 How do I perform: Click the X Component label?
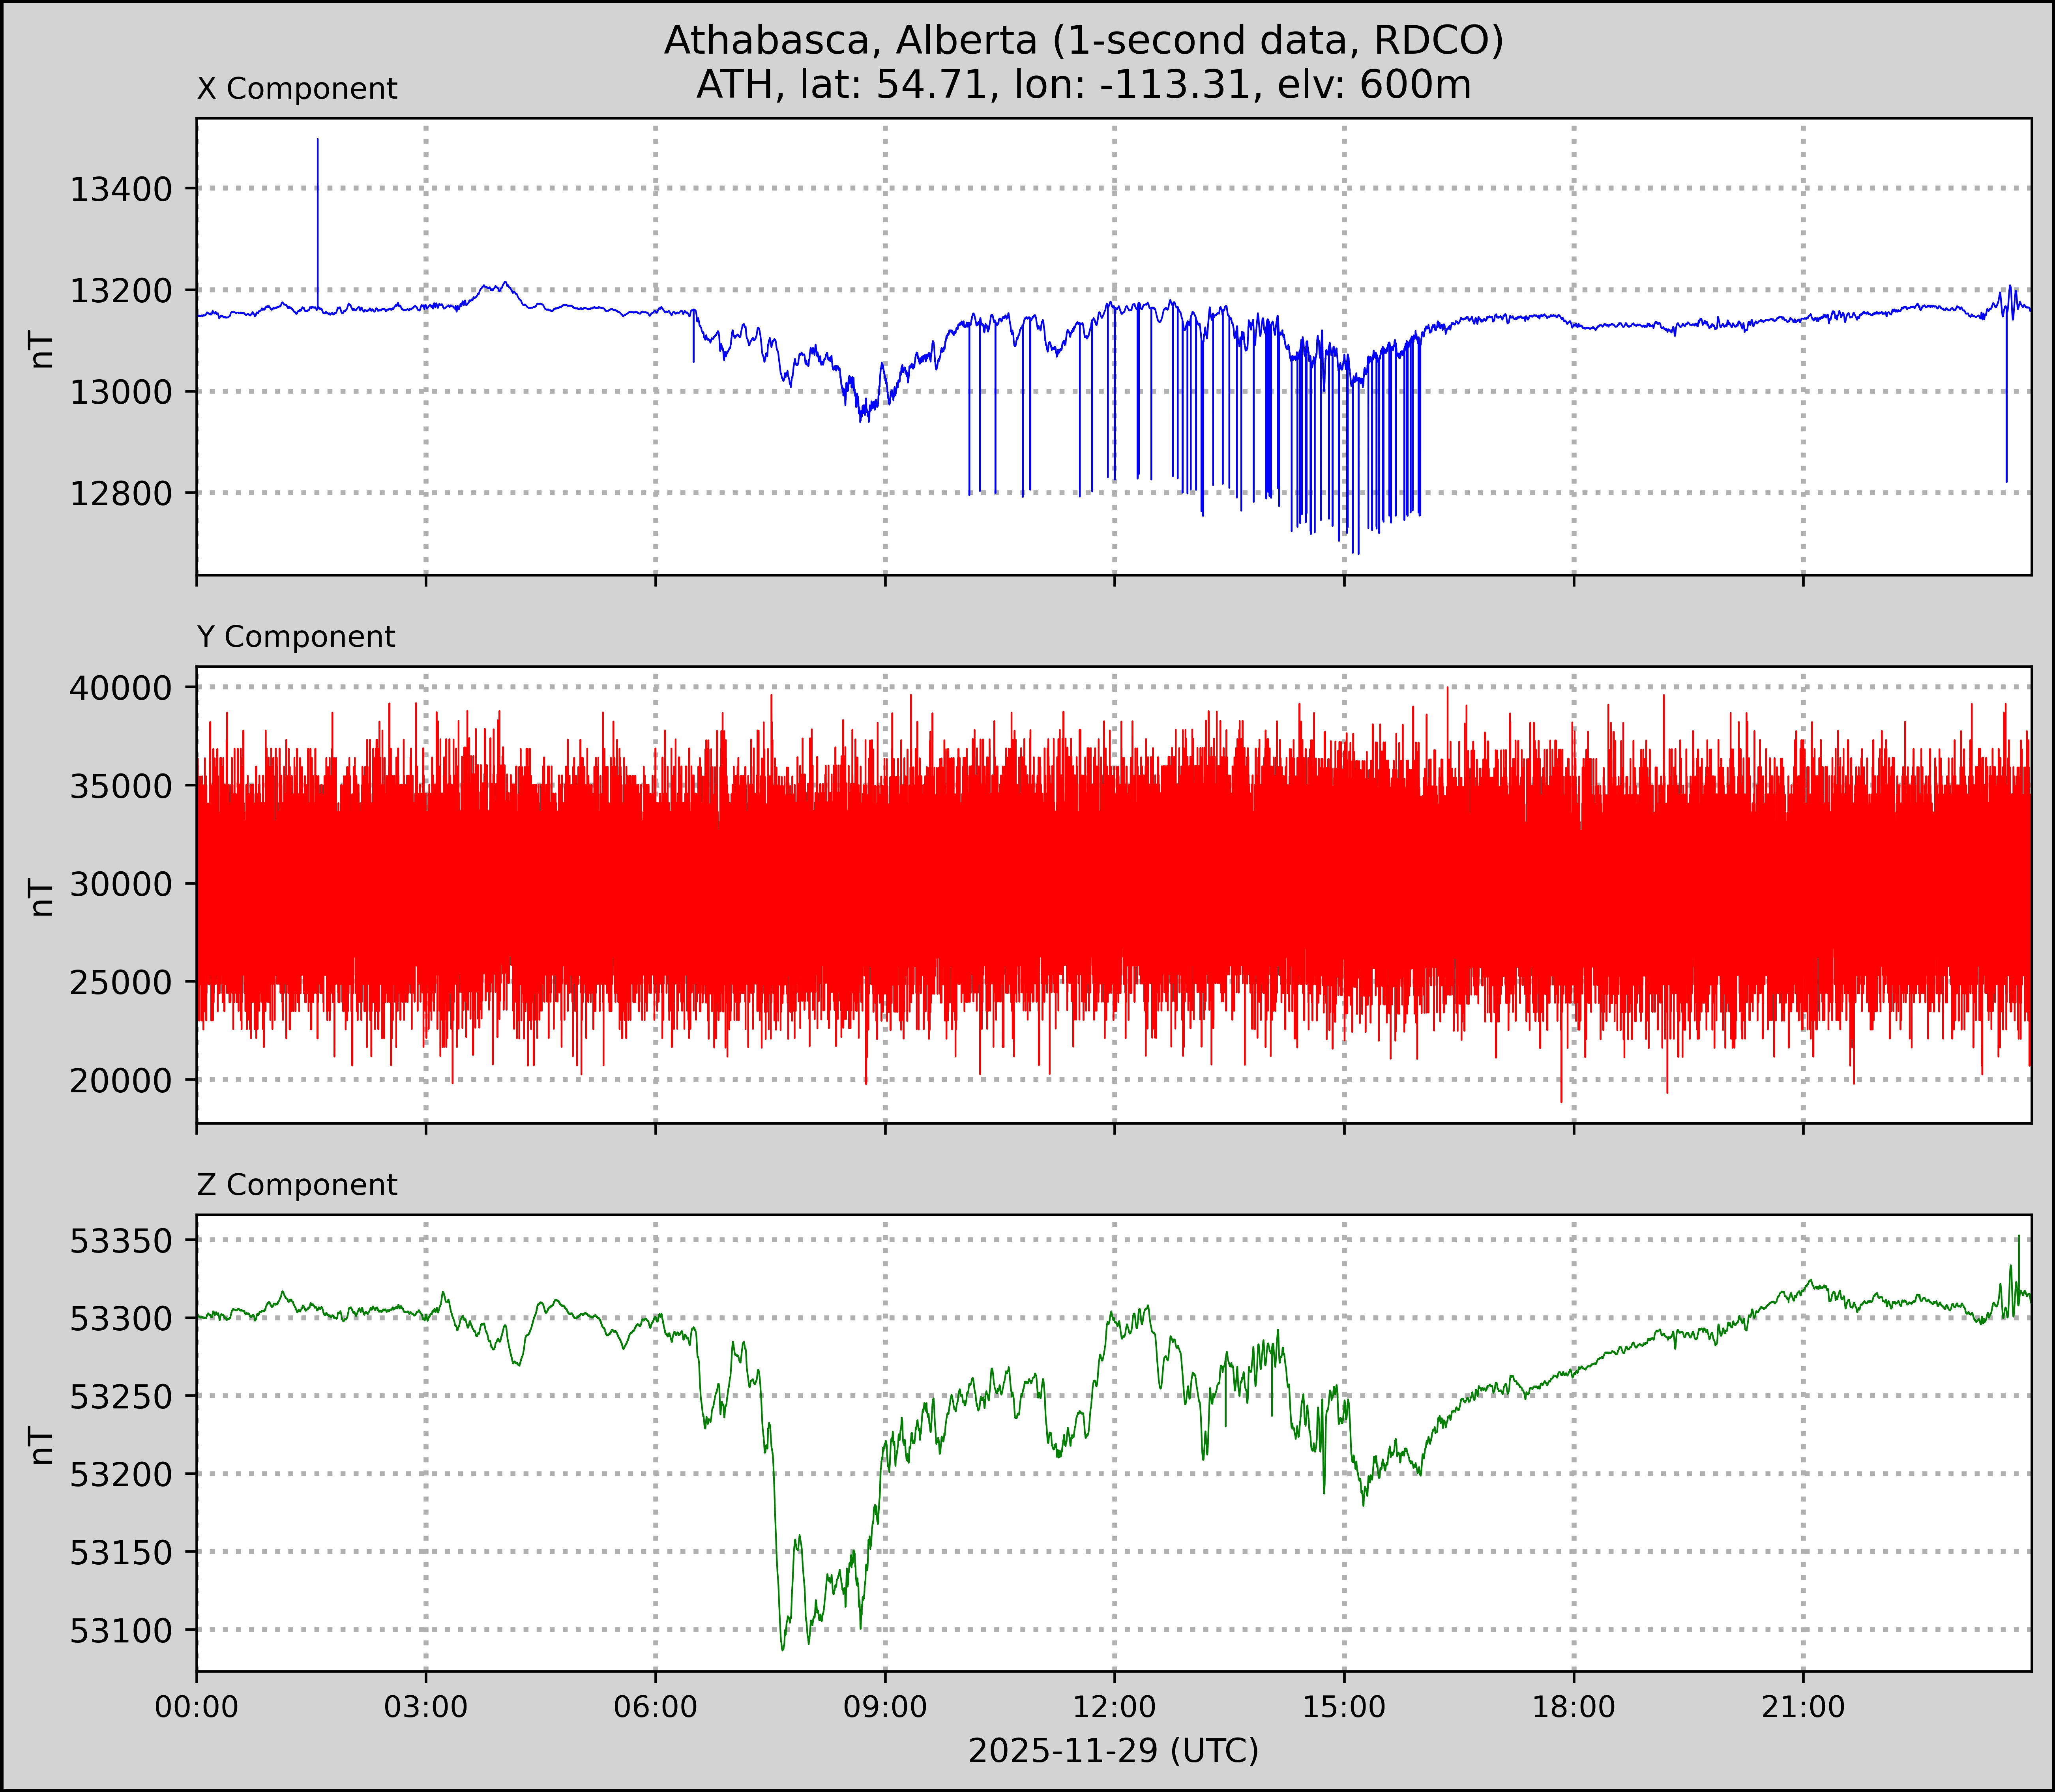point(297,89)
